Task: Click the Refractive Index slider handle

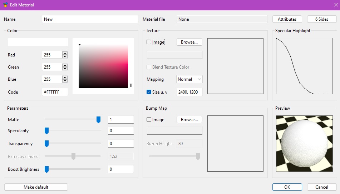Action: 74,156
